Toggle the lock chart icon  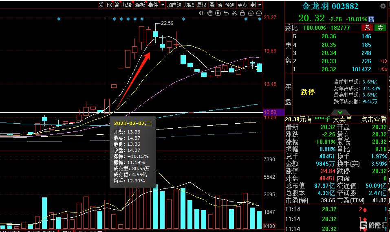[242, 13]
